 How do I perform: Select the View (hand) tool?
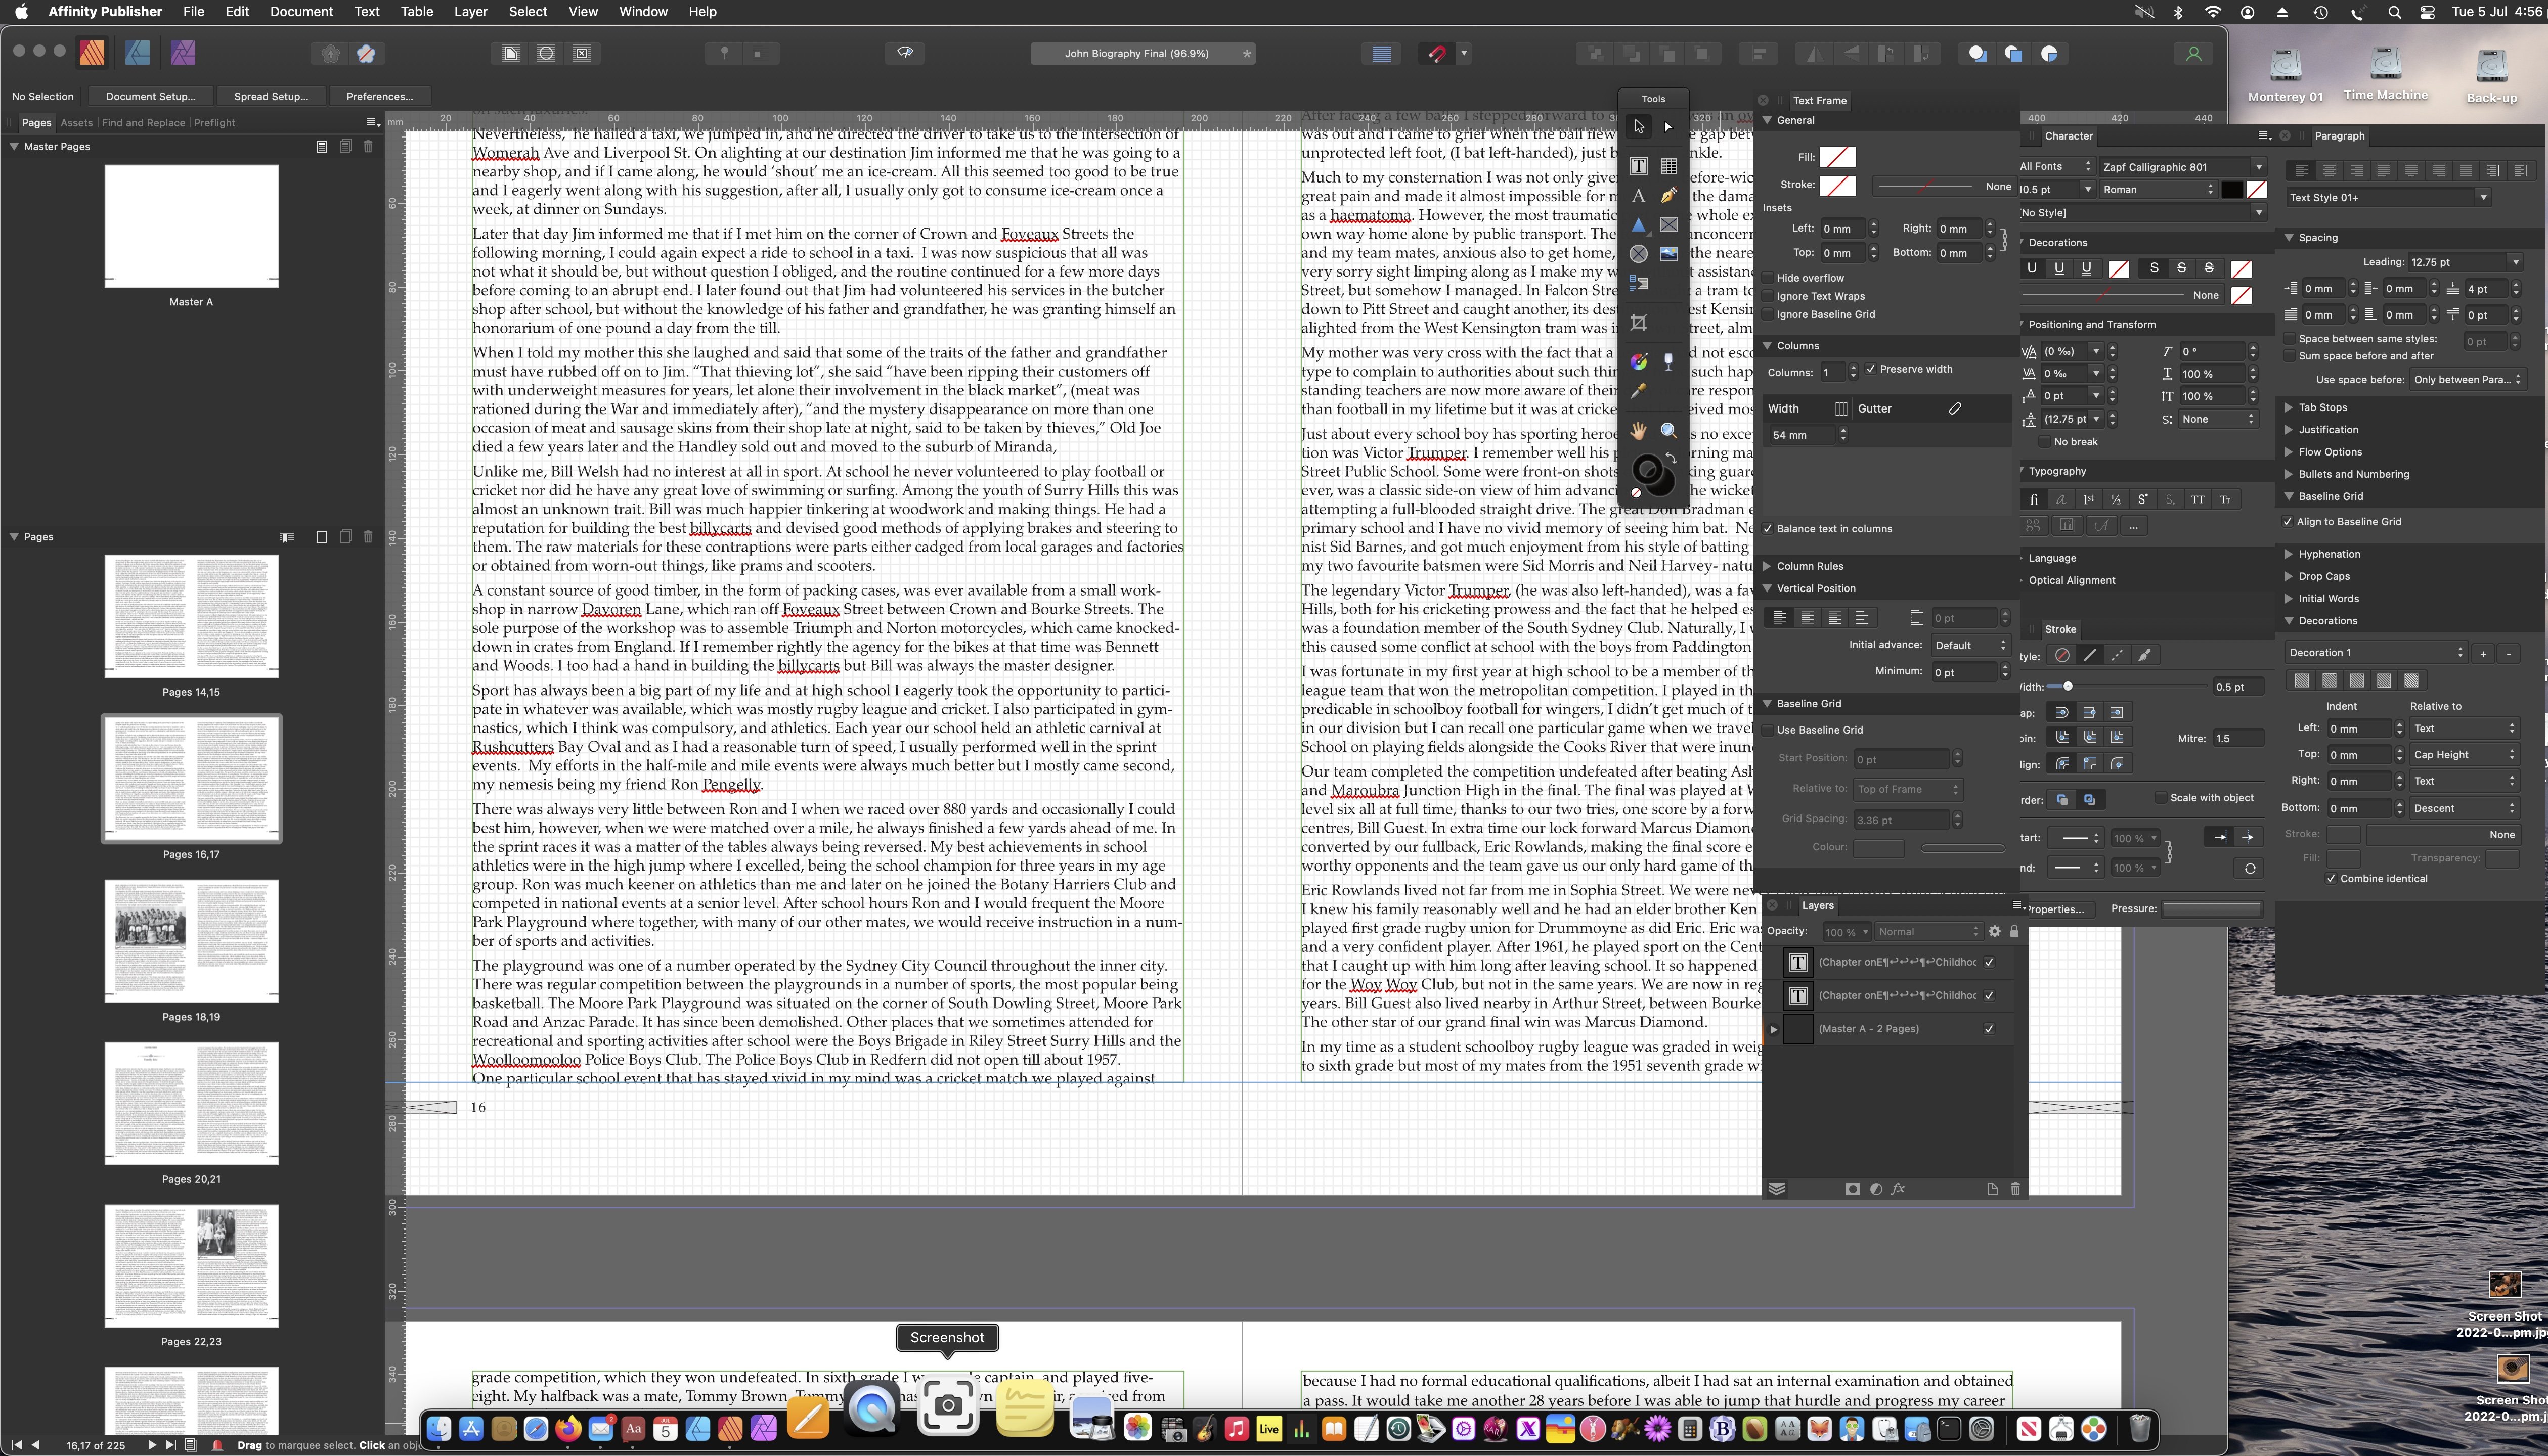[1638, 431]
